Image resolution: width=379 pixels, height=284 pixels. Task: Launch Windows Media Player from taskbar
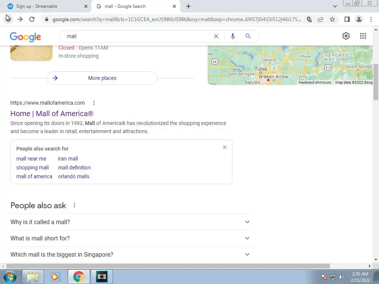[55, 277]
